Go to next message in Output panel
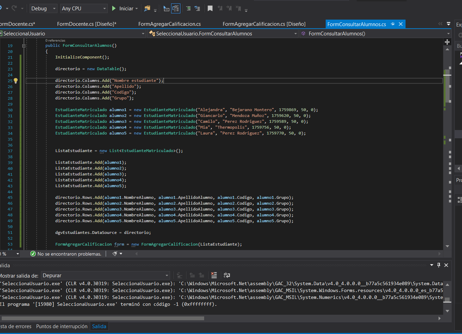The width and height of the screenshot is (462, 334). 201,275
